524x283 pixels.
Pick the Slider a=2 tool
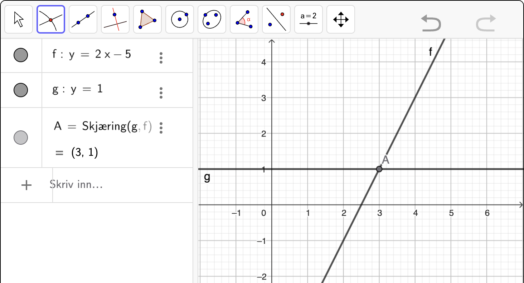pos(309,19)
